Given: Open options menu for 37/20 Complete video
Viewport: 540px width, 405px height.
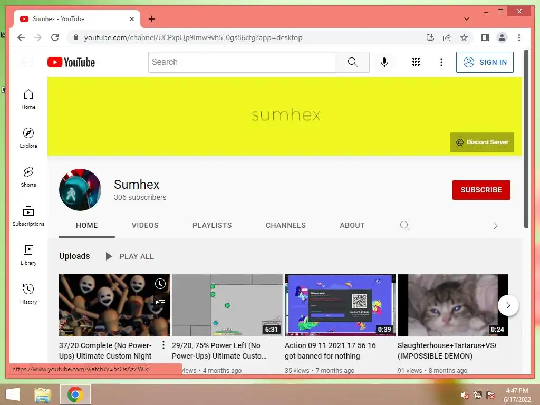Looking at the screenshot, I should [163, 345].
